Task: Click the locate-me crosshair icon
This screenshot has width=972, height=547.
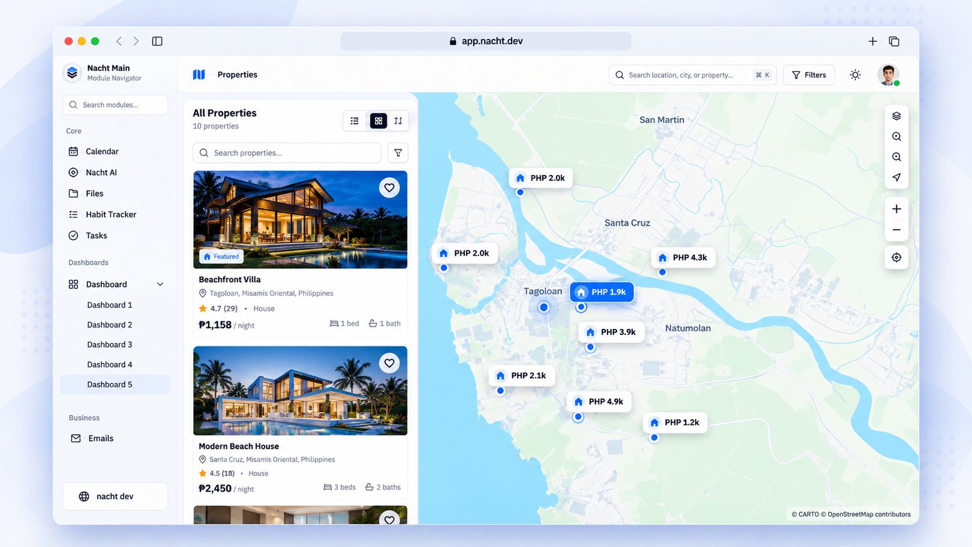Action: 896,258
